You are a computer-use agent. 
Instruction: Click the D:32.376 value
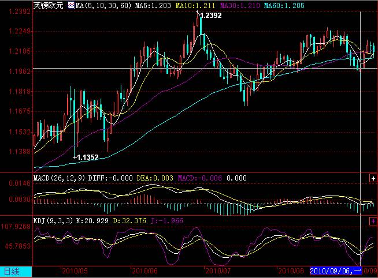click(129, 220)
